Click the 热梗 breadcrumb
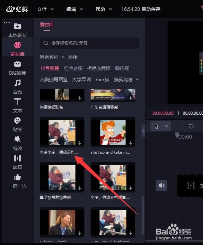Screen dimensions: 203x245 pyautogui.click(x=73, y=57)
